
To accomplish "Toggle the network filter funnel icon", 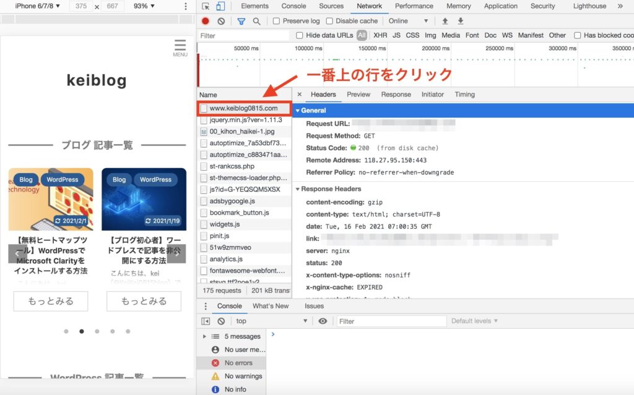I will (x=241, y=21).
